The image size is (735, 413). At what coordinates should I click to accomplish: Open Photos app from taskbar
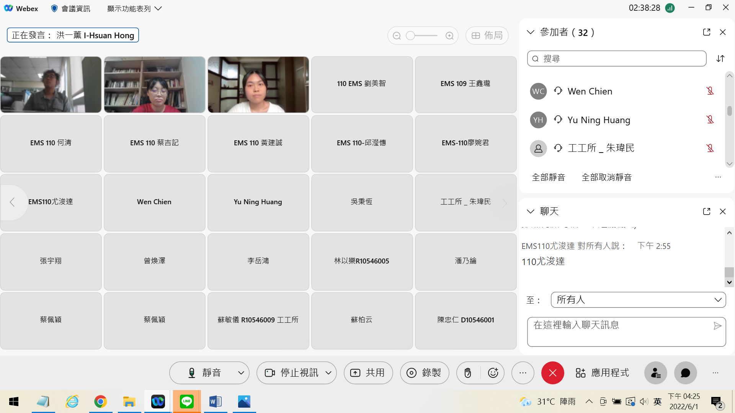click(244, 402)
